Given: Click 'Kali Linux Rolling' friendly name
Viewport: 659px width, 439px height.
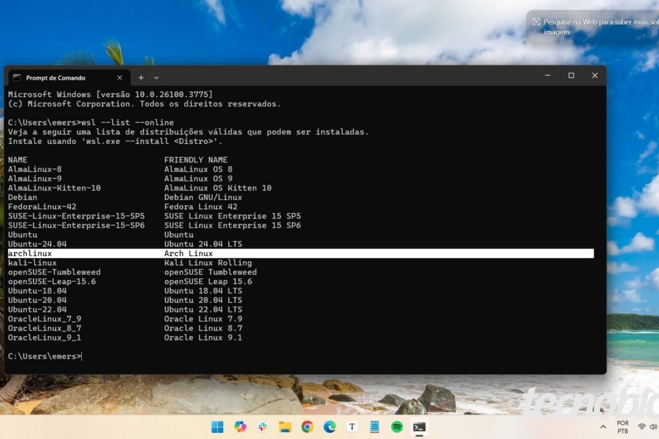Looking at the screenshot, I should tap(208, 263).
